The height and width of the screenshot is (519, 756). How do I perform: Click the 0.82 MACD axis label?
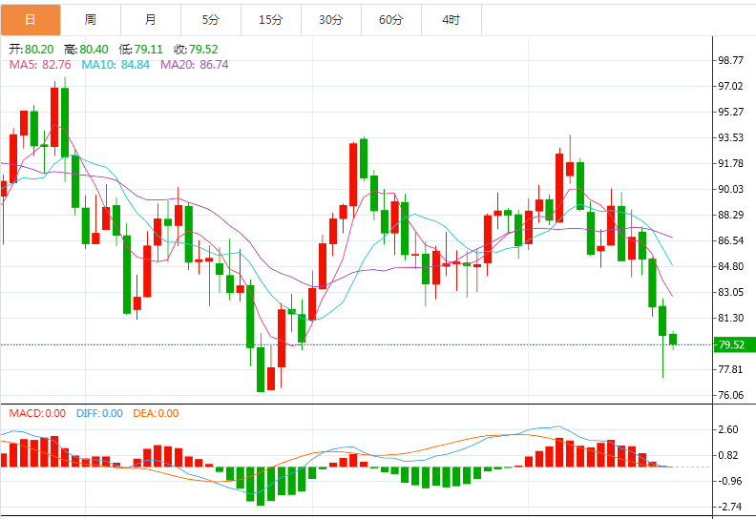click(x=728, y=455)
